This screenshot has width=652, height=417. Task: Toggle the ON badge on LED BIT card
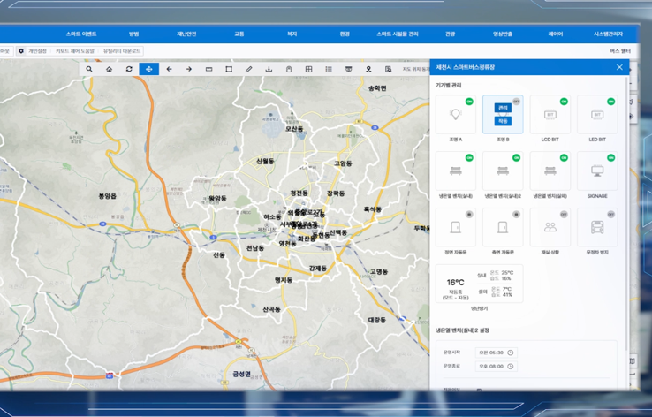pyautogui.click(x=610, y=102)
